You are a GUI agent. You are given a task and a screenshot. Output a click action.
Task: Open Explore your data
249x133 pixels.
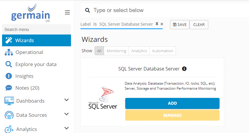36,64
